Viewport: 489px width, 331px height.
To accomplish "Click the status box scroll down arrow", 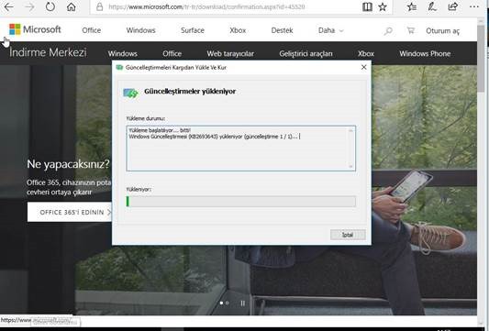I will pyautogui.click(x=350, y=167).
